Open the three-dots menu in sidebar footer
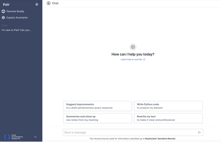Viewport: 221px width, 142px height. tap(35, 137)
